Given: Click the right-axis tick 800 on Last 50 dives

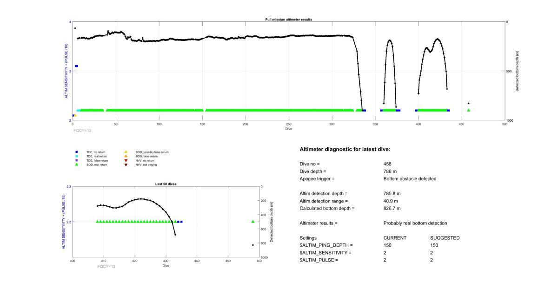Looking at the screenshot, I should (264, 243).
